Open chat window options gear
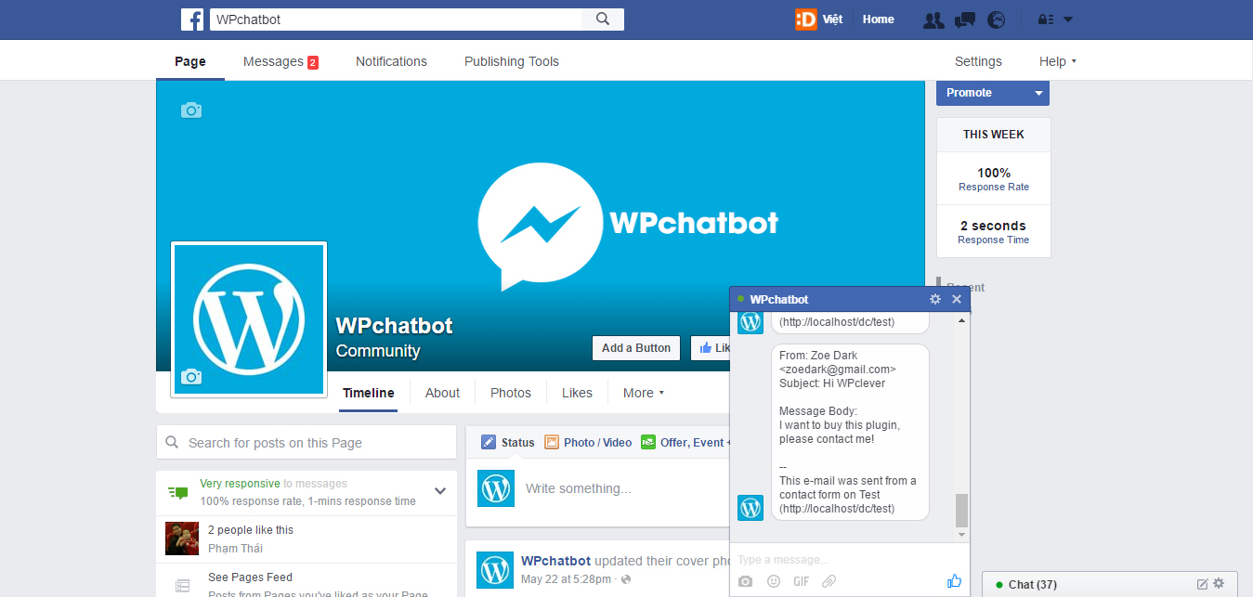 click(935, 299)
